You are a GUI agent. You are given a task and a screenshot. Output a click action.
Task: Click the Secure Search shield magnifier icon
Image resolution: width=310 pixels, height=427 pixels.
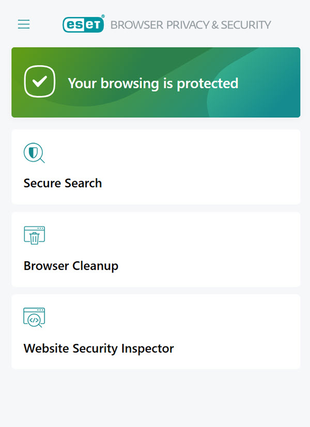(x=34, y=153)
